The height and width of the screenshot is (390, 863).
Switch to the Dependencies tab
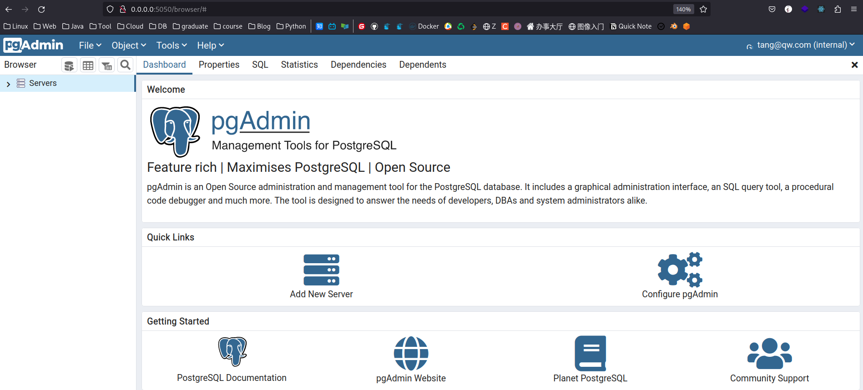pos(358,65)
